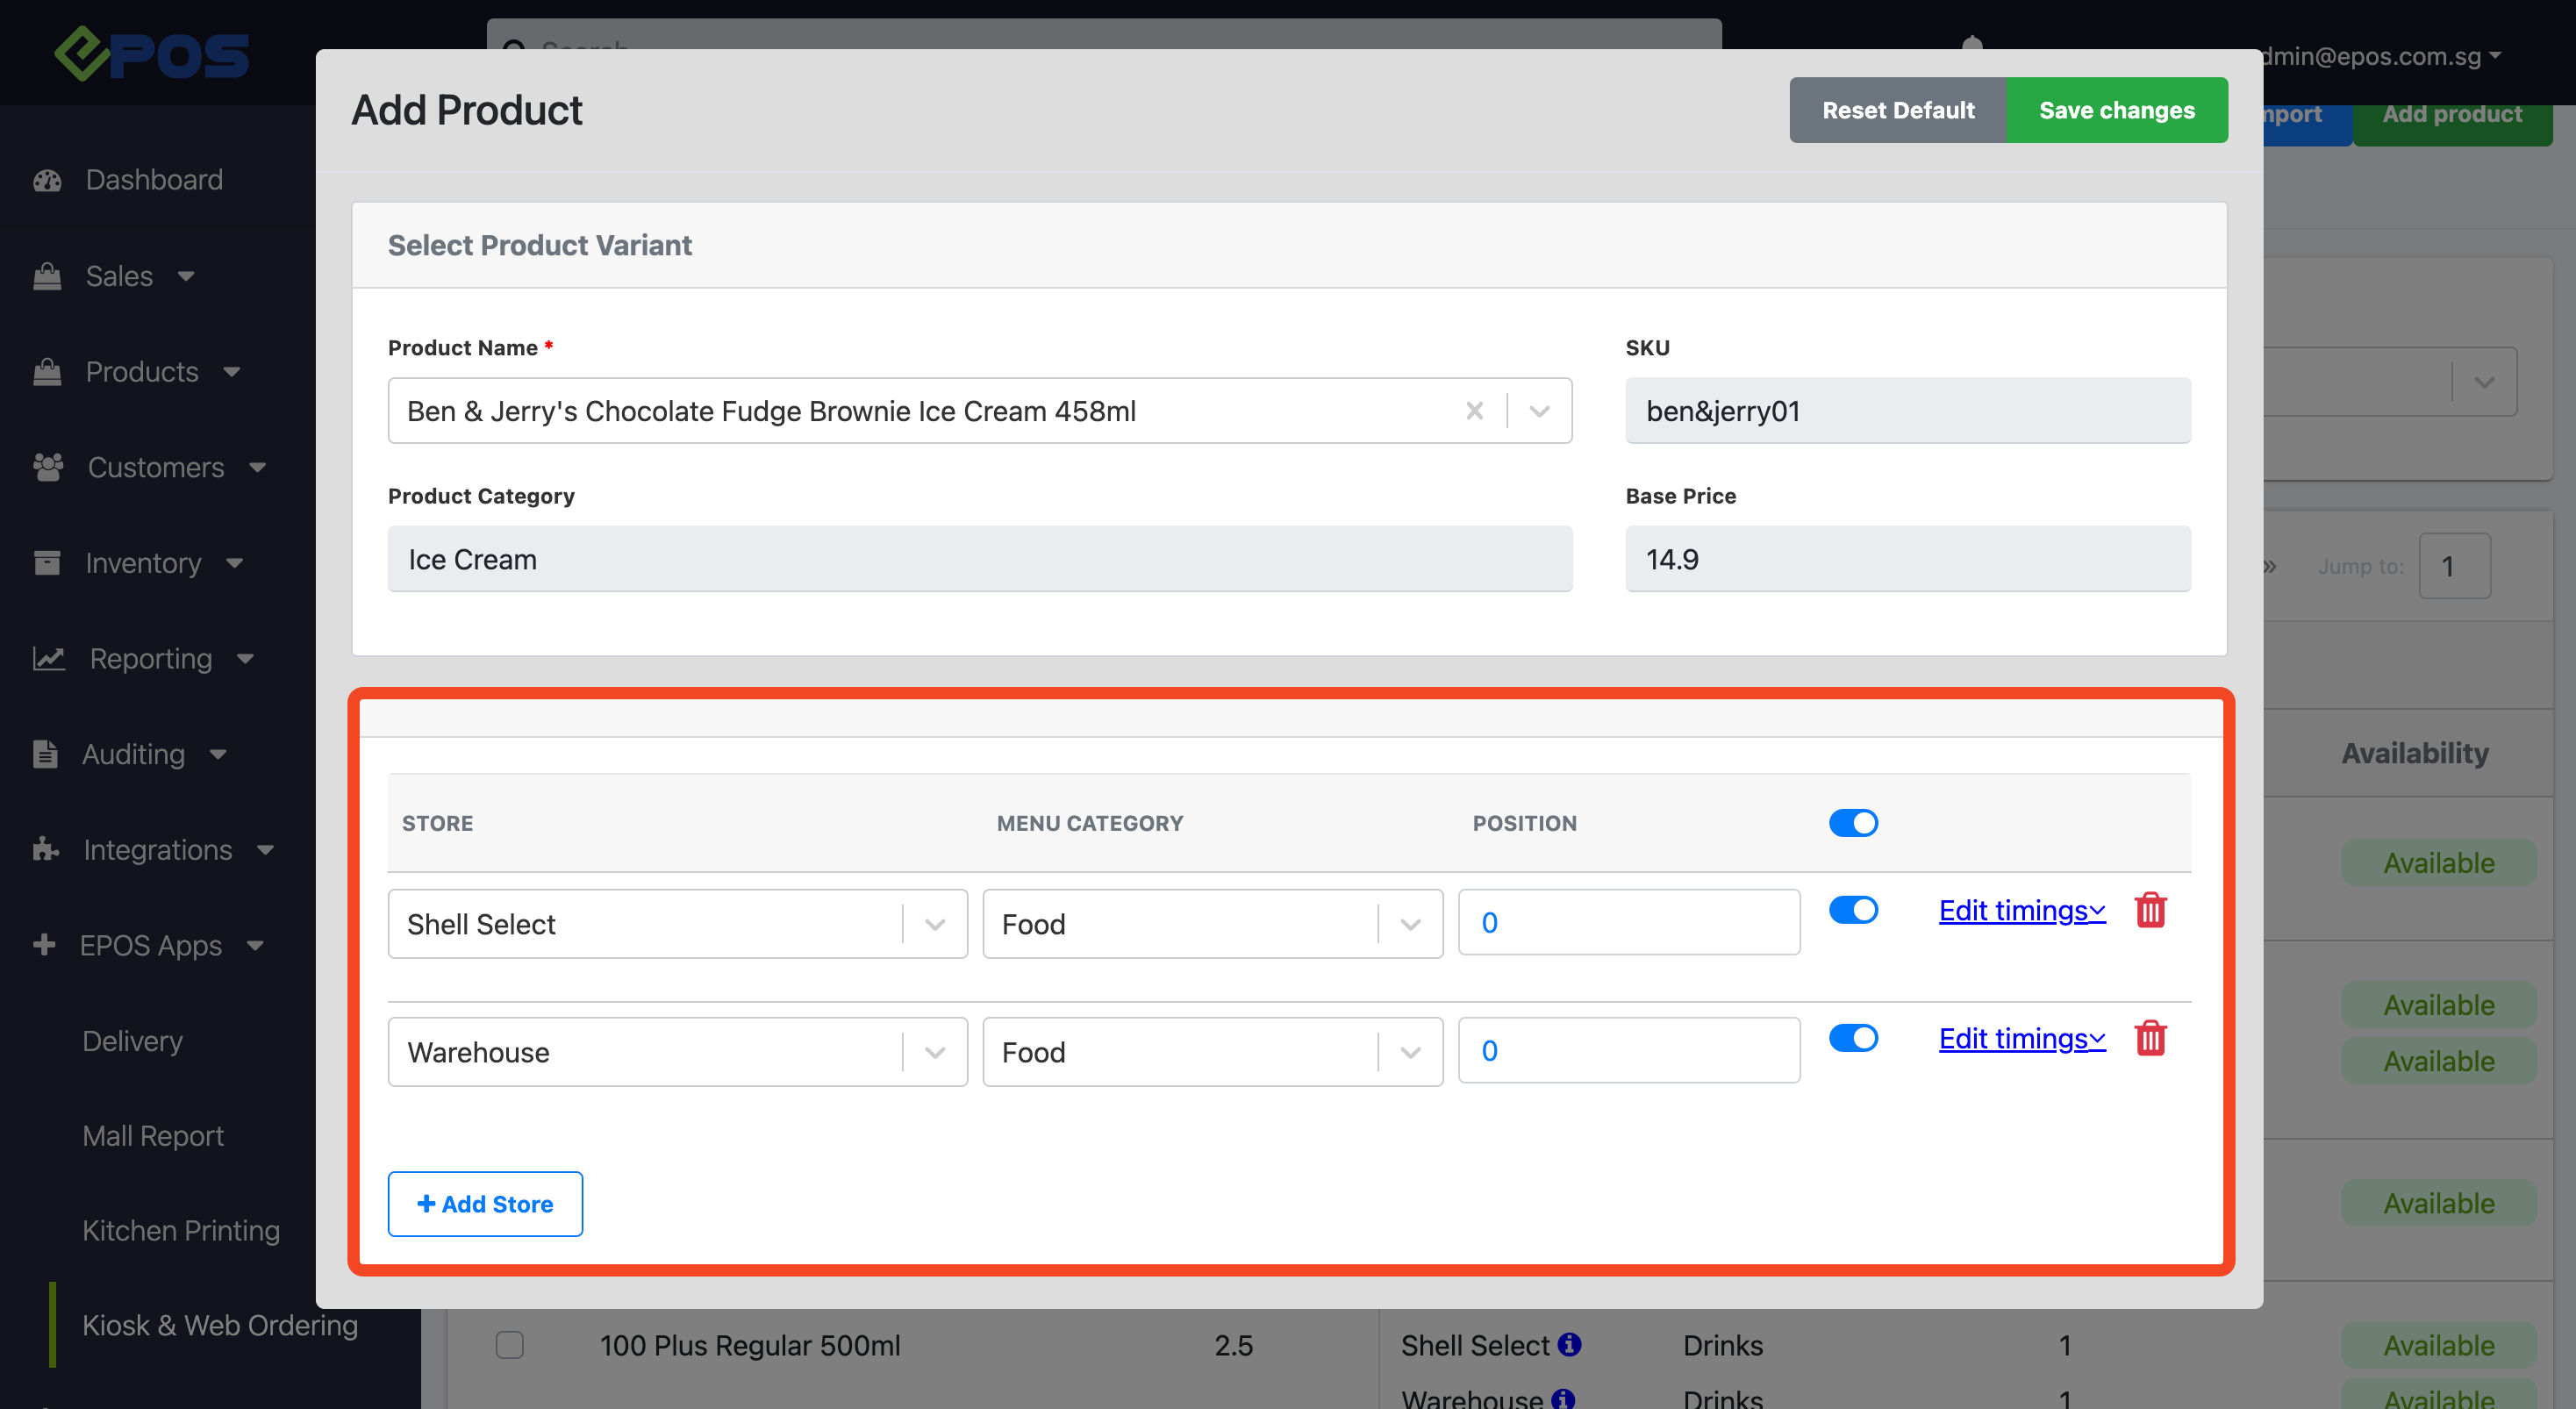Click the EPOS logo
Viewport: 2576px width, 1409px height.
(x=152, y=54)
